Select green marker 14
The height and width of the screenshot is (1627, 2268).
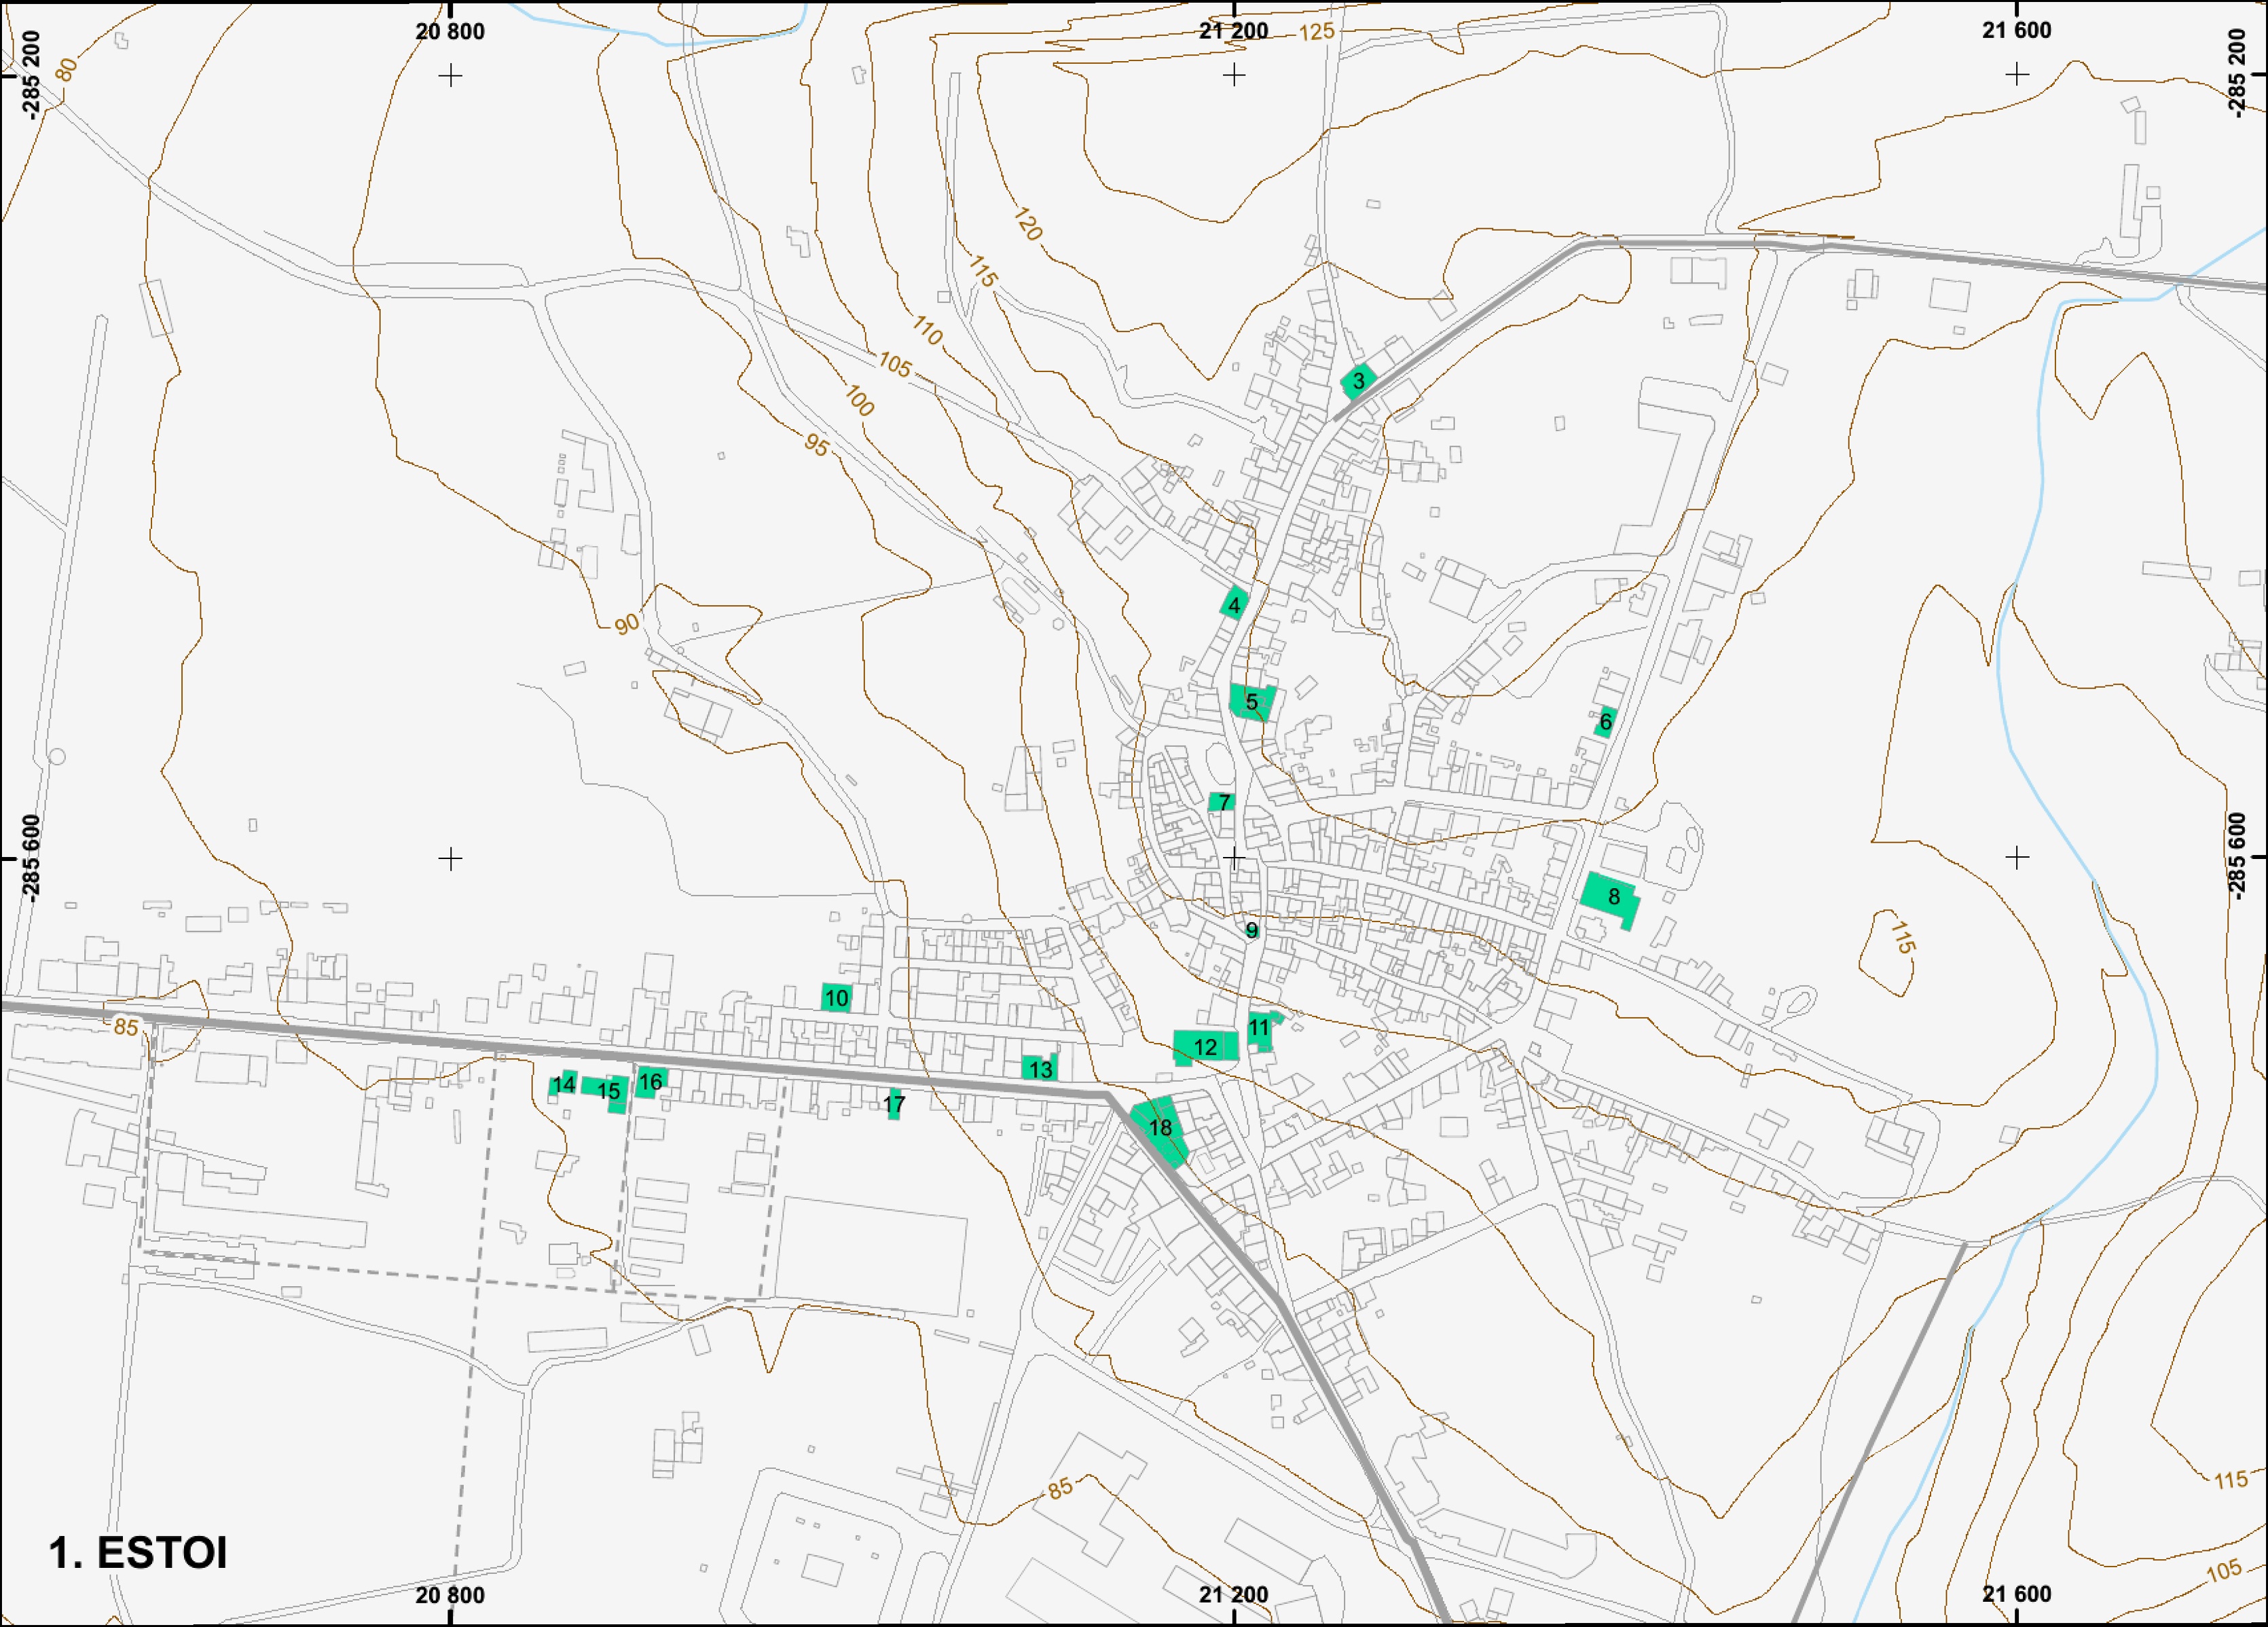564,1084
